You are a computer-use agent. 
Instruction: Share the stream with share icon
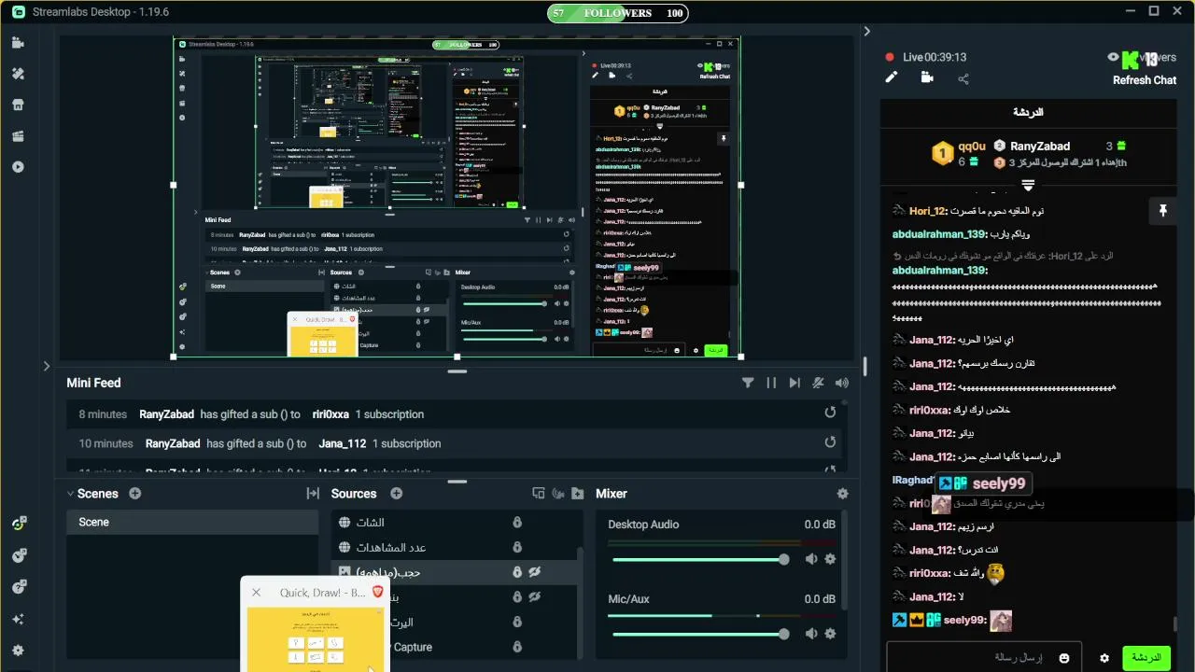tap(963, 78)
